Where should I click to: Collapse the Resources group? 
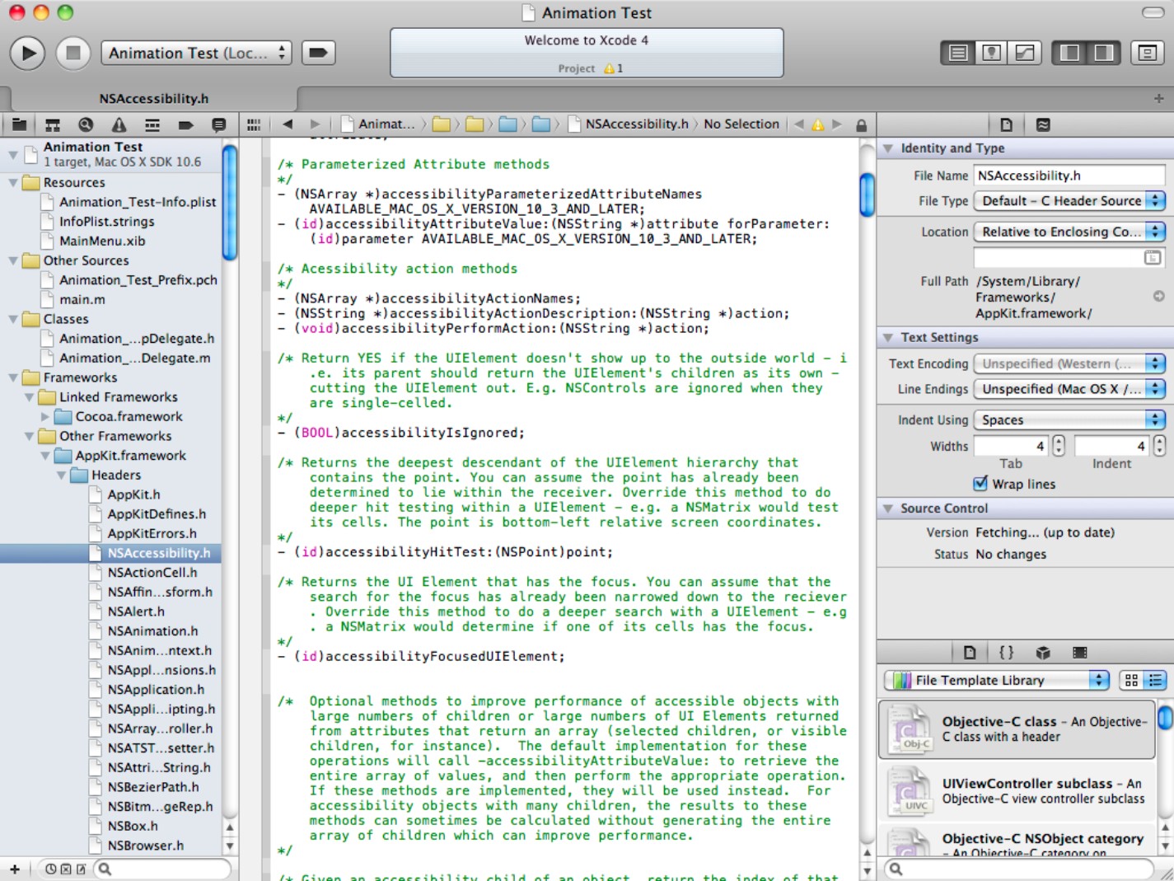(13, 182)
